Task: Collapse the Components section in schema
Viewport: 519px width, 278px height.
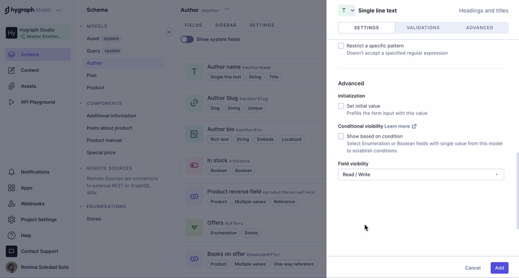Action: pos(81,104)
